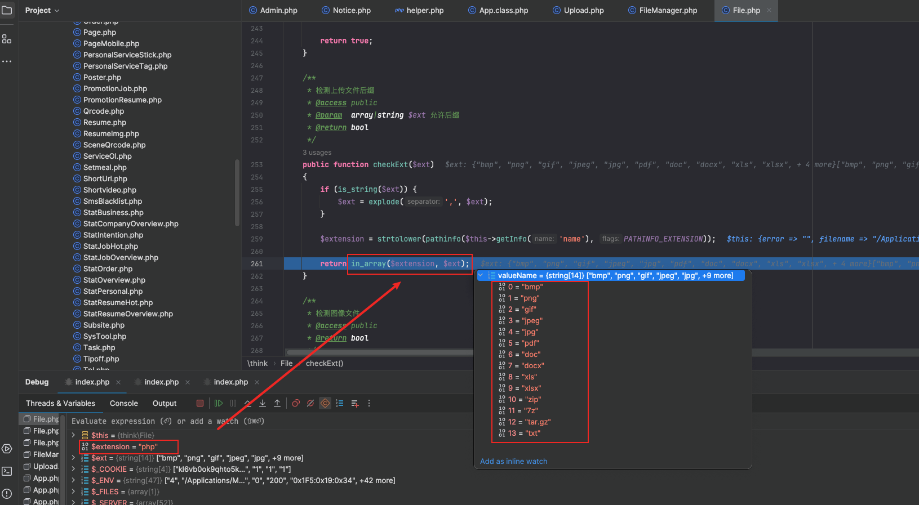Switch to the Console debug tab
Image resolution: width=919 pixels, height=505 pixels.
[124, 403]
